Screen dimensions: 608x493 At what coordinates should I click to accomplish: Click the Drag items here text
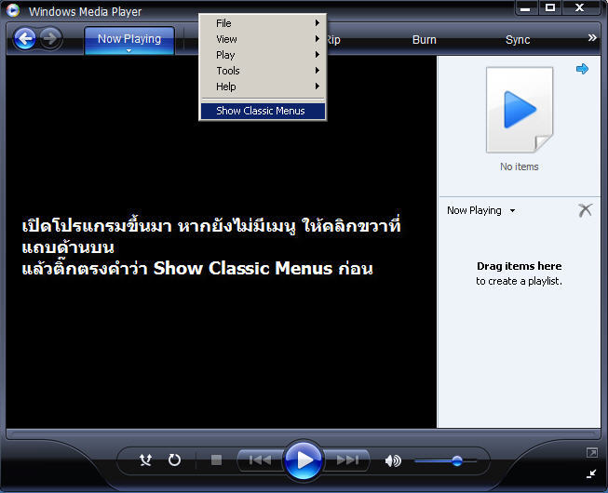pos(520,266)
